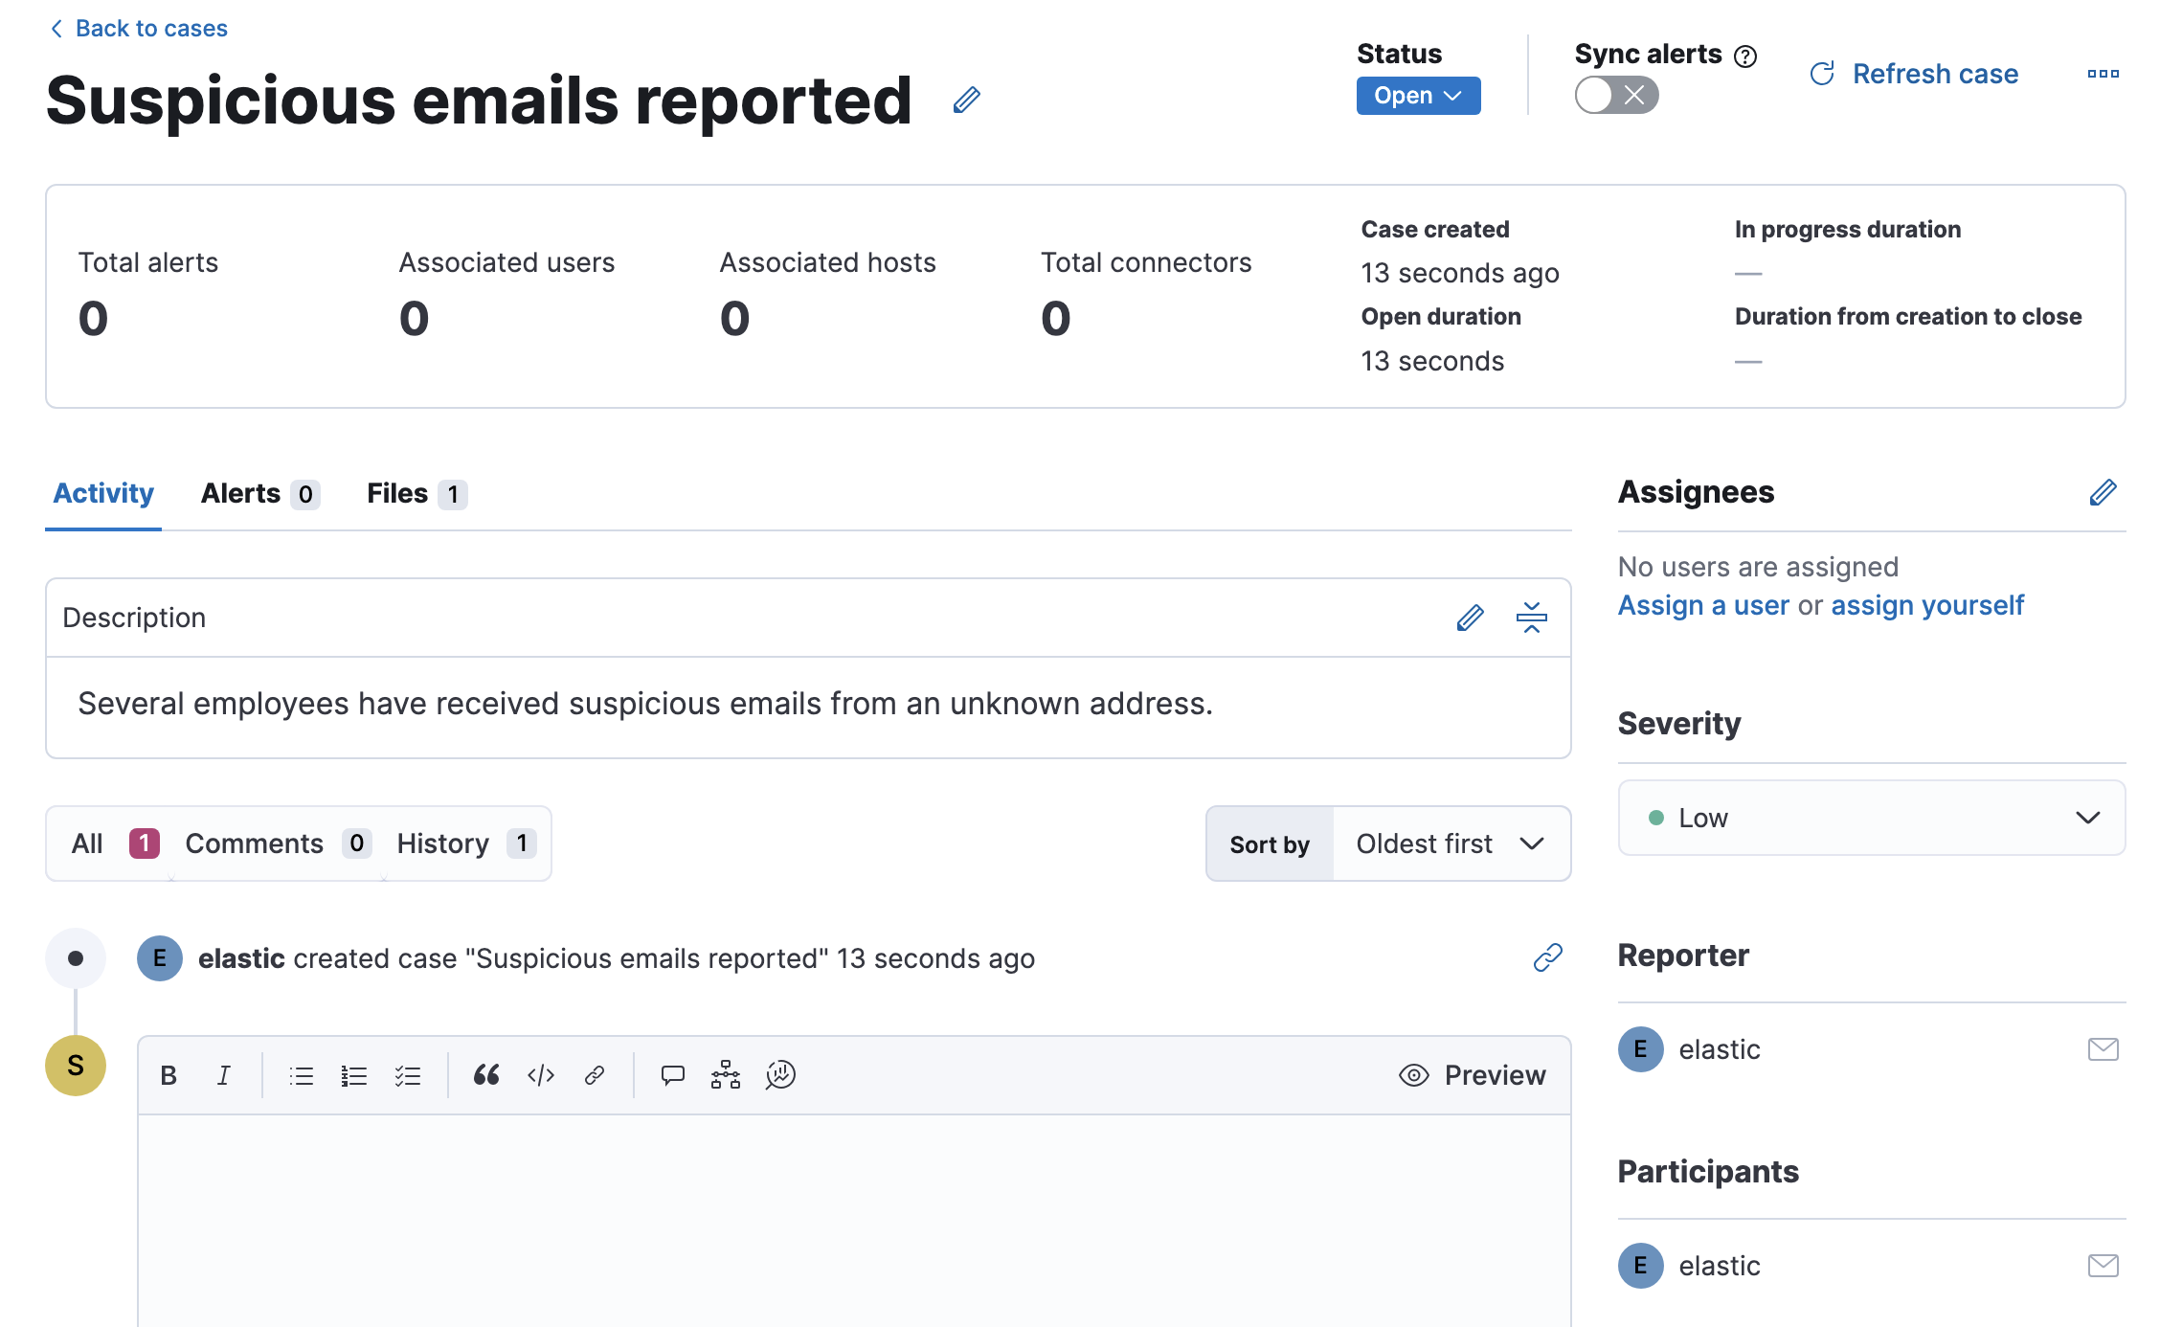2160x1327 pixels.
Task: Click the pencil icon beside case title
Action: point(966,100)
